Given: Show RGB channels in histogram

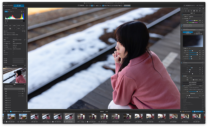Looking at the screenshot, I should (x=6, y=12).
